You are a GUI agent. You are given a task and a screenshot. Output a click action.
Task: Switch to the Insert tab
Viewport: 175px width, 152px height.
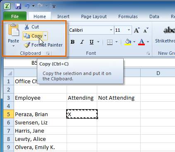(x=63, y=16)
